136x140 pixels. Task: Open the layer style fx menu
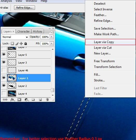coord(12,100)
